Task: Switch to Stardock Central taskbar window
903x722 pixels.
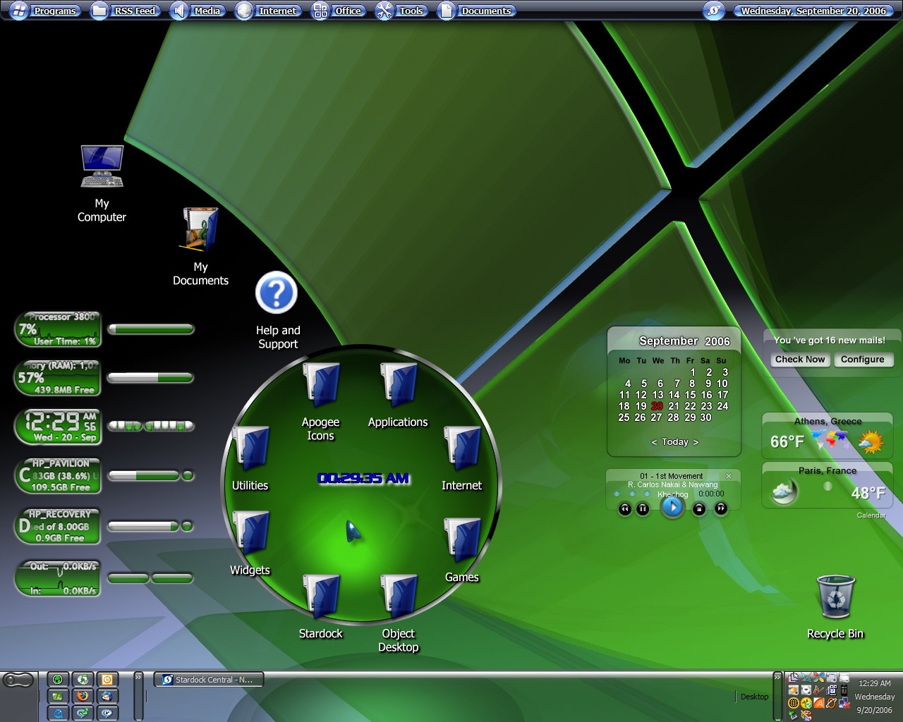Action: tap(209, 680)
